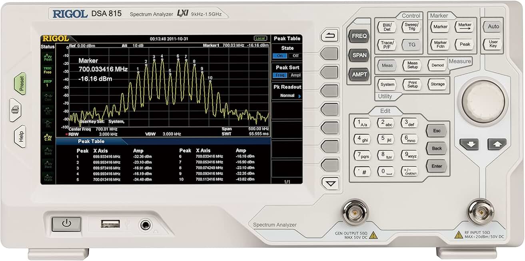Screen dimensions: 525x261
Task: Open the Pk Readout Normal submenu
Action: (287, 95)
